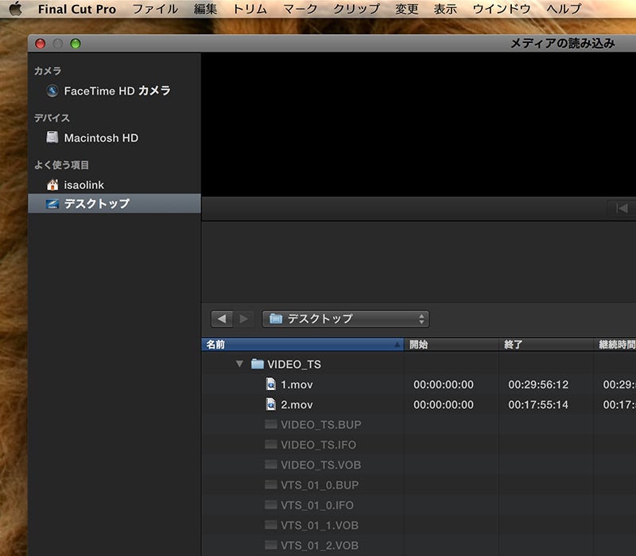Click the VIDEO_TS.IFO file name
636x556 pixels.
[x=319, y=445]
